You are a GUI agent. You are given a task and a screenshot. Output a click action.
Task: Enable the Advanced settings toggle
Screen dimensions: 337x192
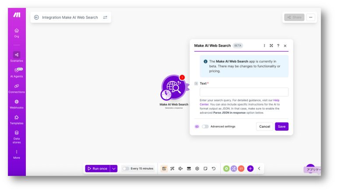click(205, 126)
